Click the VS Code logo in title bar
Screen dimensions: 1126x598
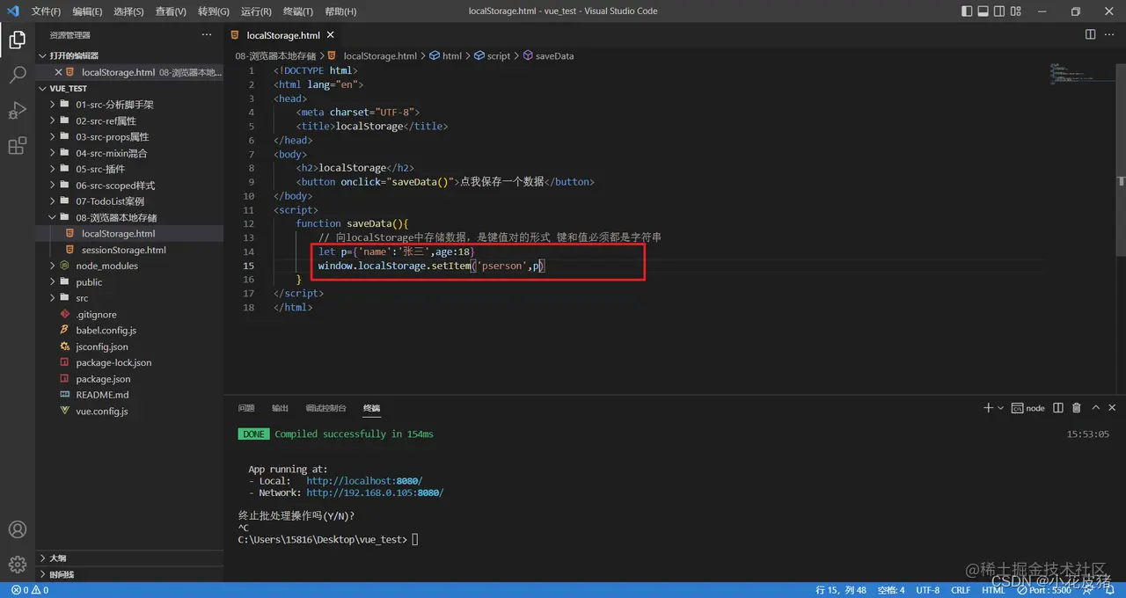point(12,11)
